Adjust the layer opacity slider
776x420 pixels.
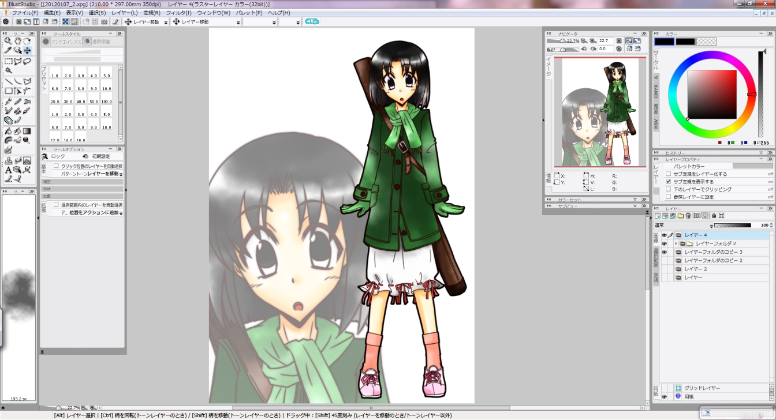coord(733,226)
